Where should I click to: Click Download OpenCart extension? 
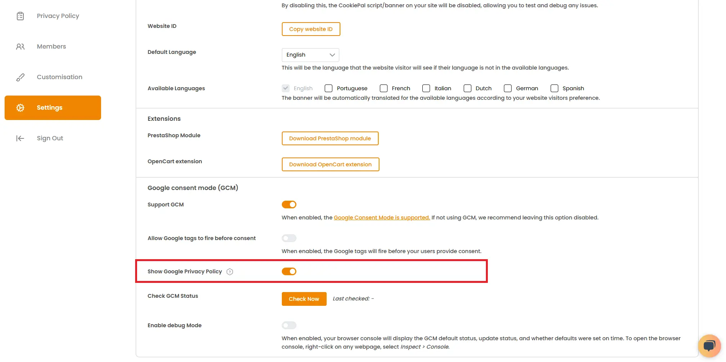tap(330, 164)
